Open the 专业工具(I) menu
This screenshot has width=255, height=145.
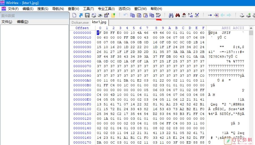[x=106, y=9]
